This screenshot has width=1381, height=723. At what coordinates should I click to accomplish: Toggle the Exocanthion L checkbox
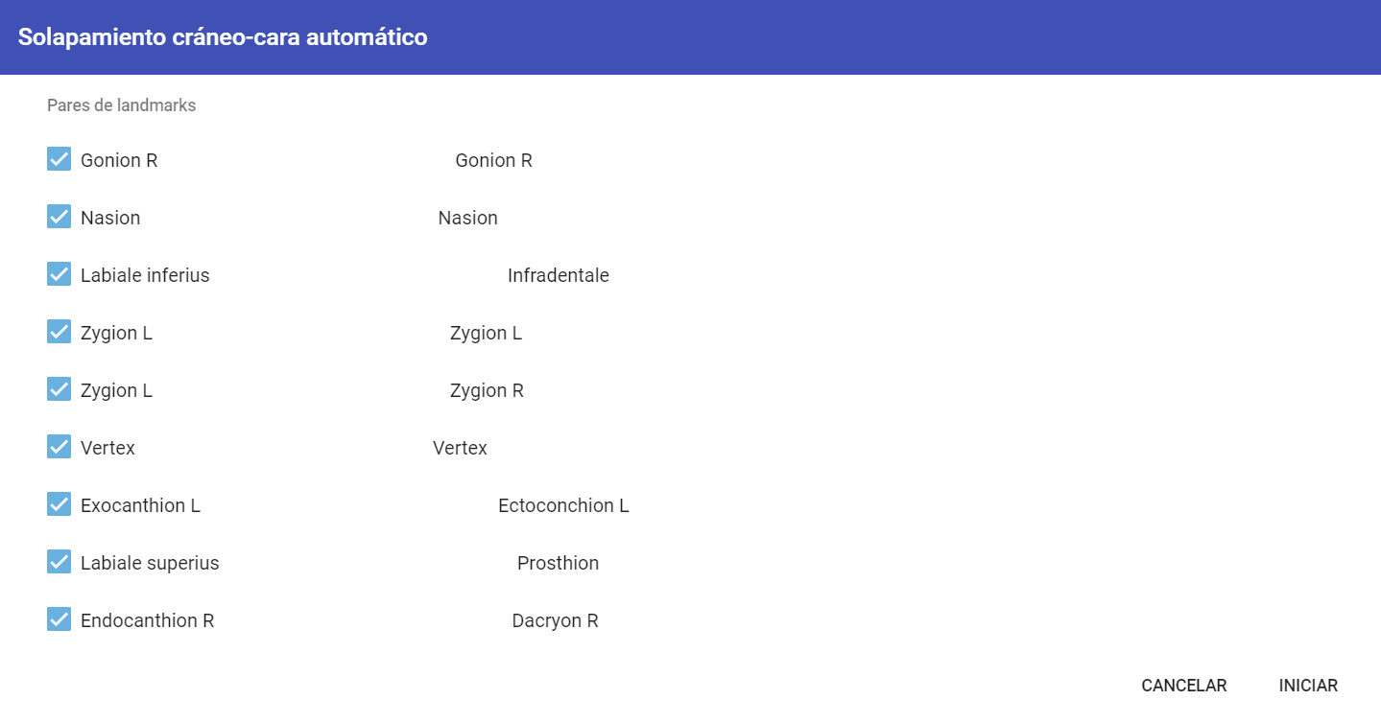tap(59, 504)
